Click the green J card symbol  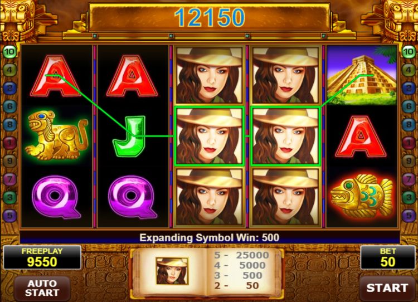click(x=129, y=136)
